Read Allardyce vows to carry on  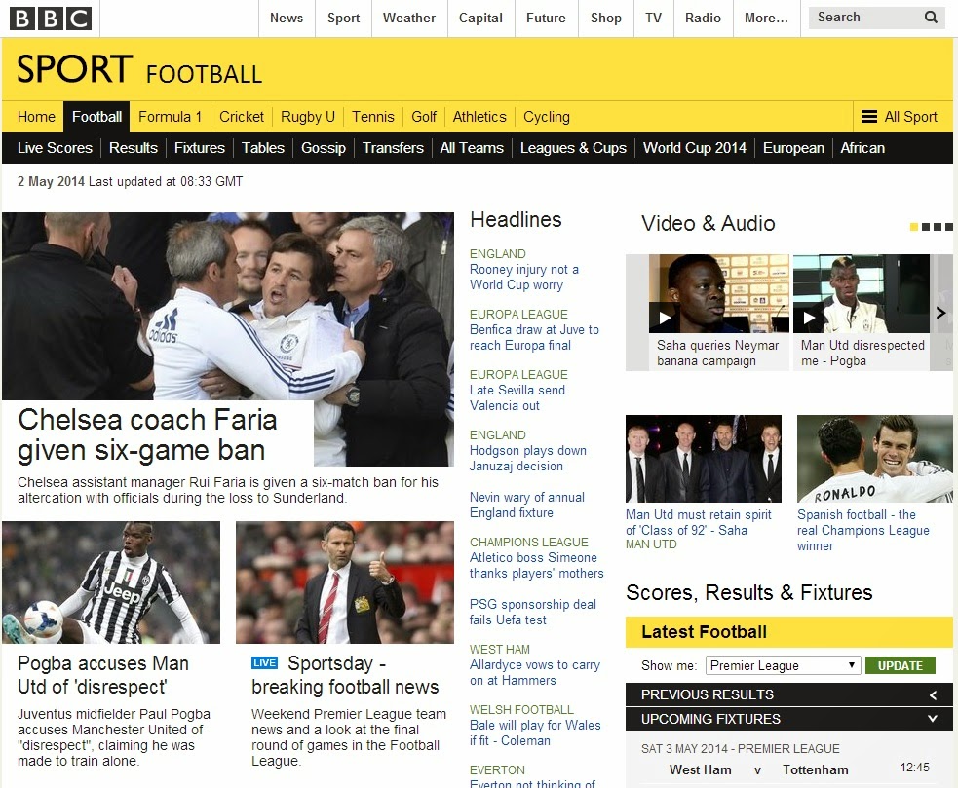535,672
